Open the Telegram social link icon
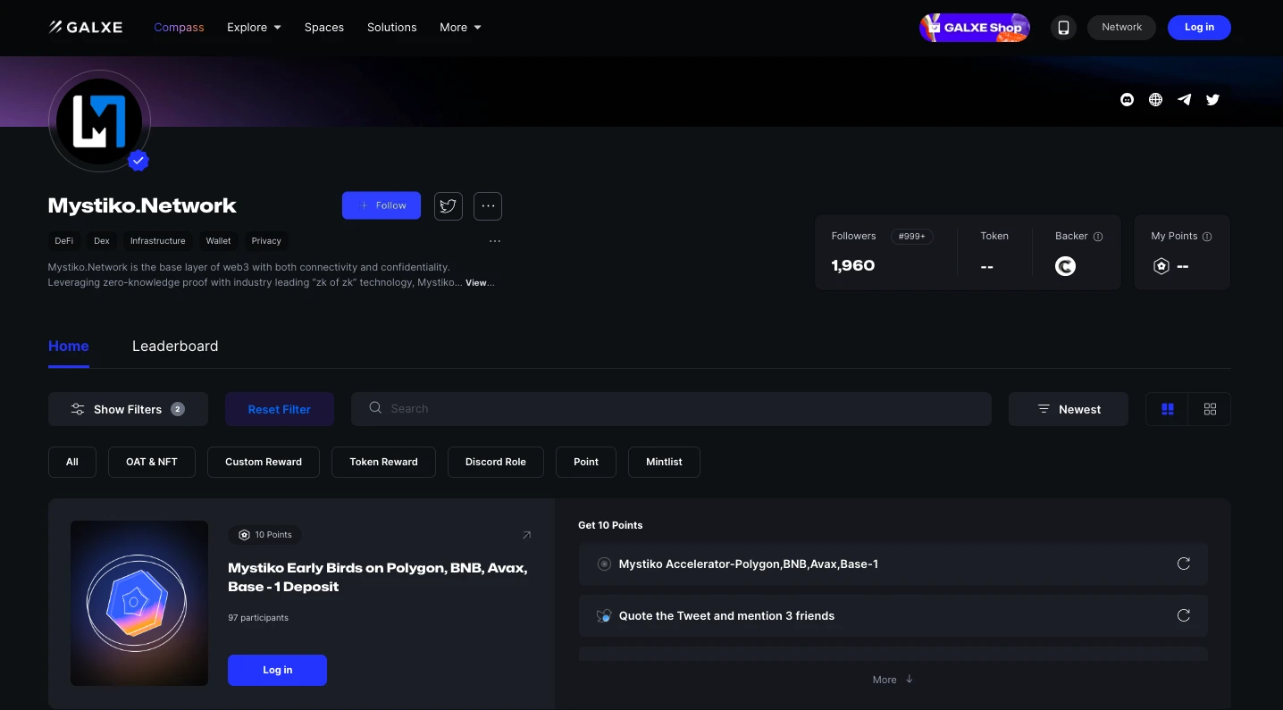Screen dimensions: 1283x710 pos(1184,100)
